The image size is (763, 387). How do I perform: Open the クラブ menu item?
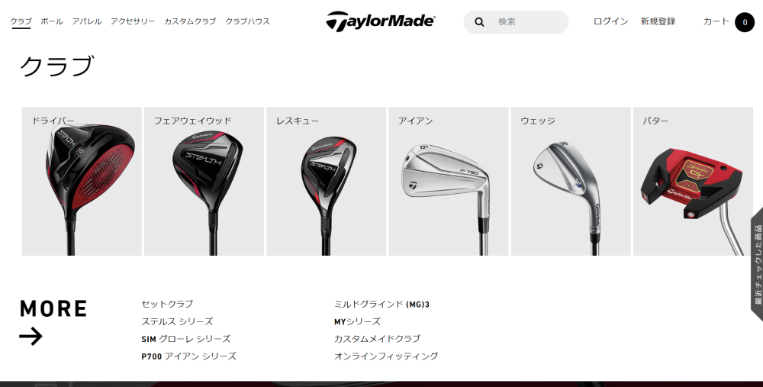pos(21,21)
